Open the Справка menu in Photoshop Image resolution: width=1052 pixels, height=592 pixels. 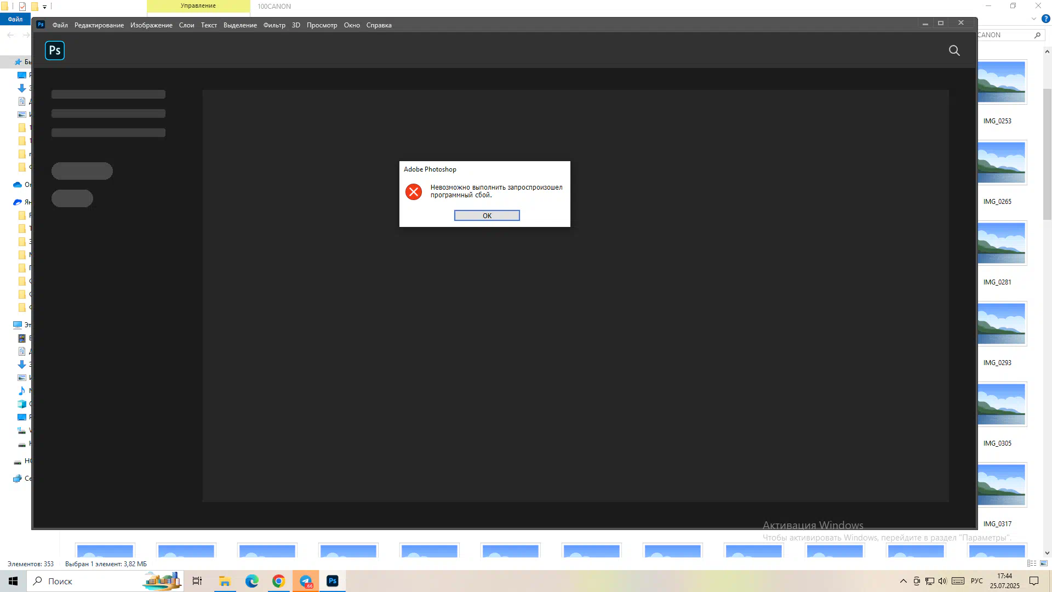pos(379,25)
